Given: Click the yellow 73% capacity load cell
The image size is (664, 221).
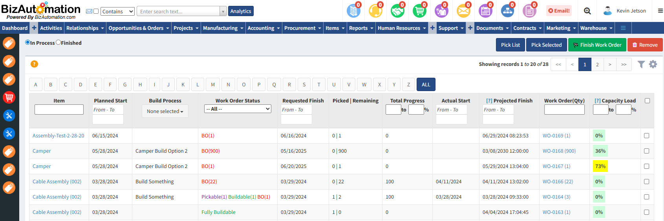Looking at the screenshot, I should [x=600, y=166].
